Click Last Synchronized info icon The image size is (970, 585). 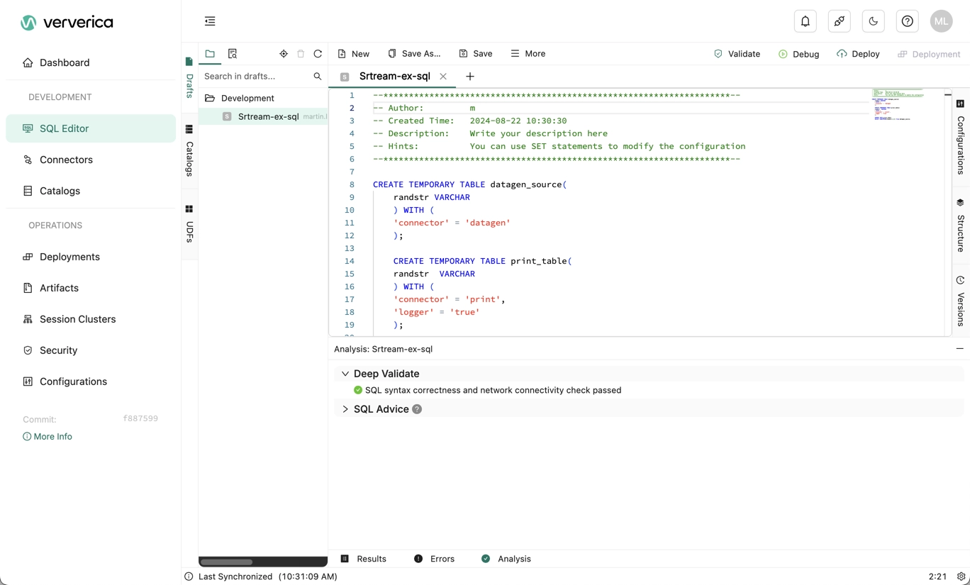pyautogui.click(x=189, y=576)
